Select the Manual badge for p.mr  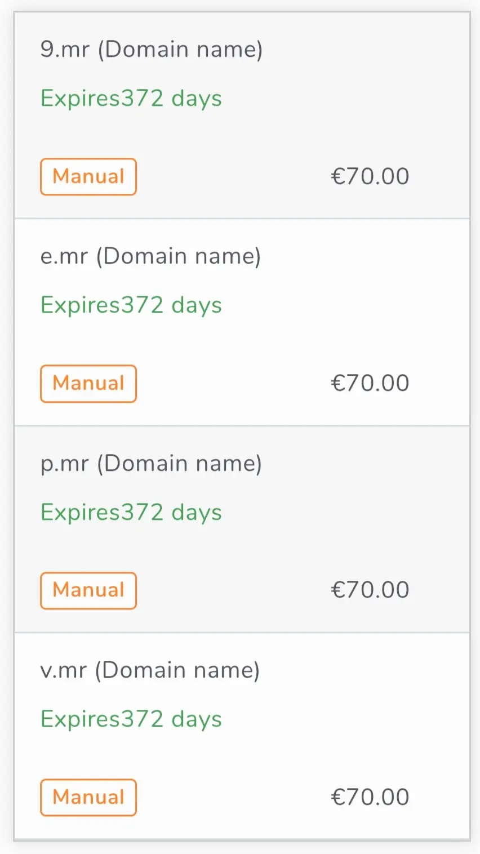pos(88,591)
